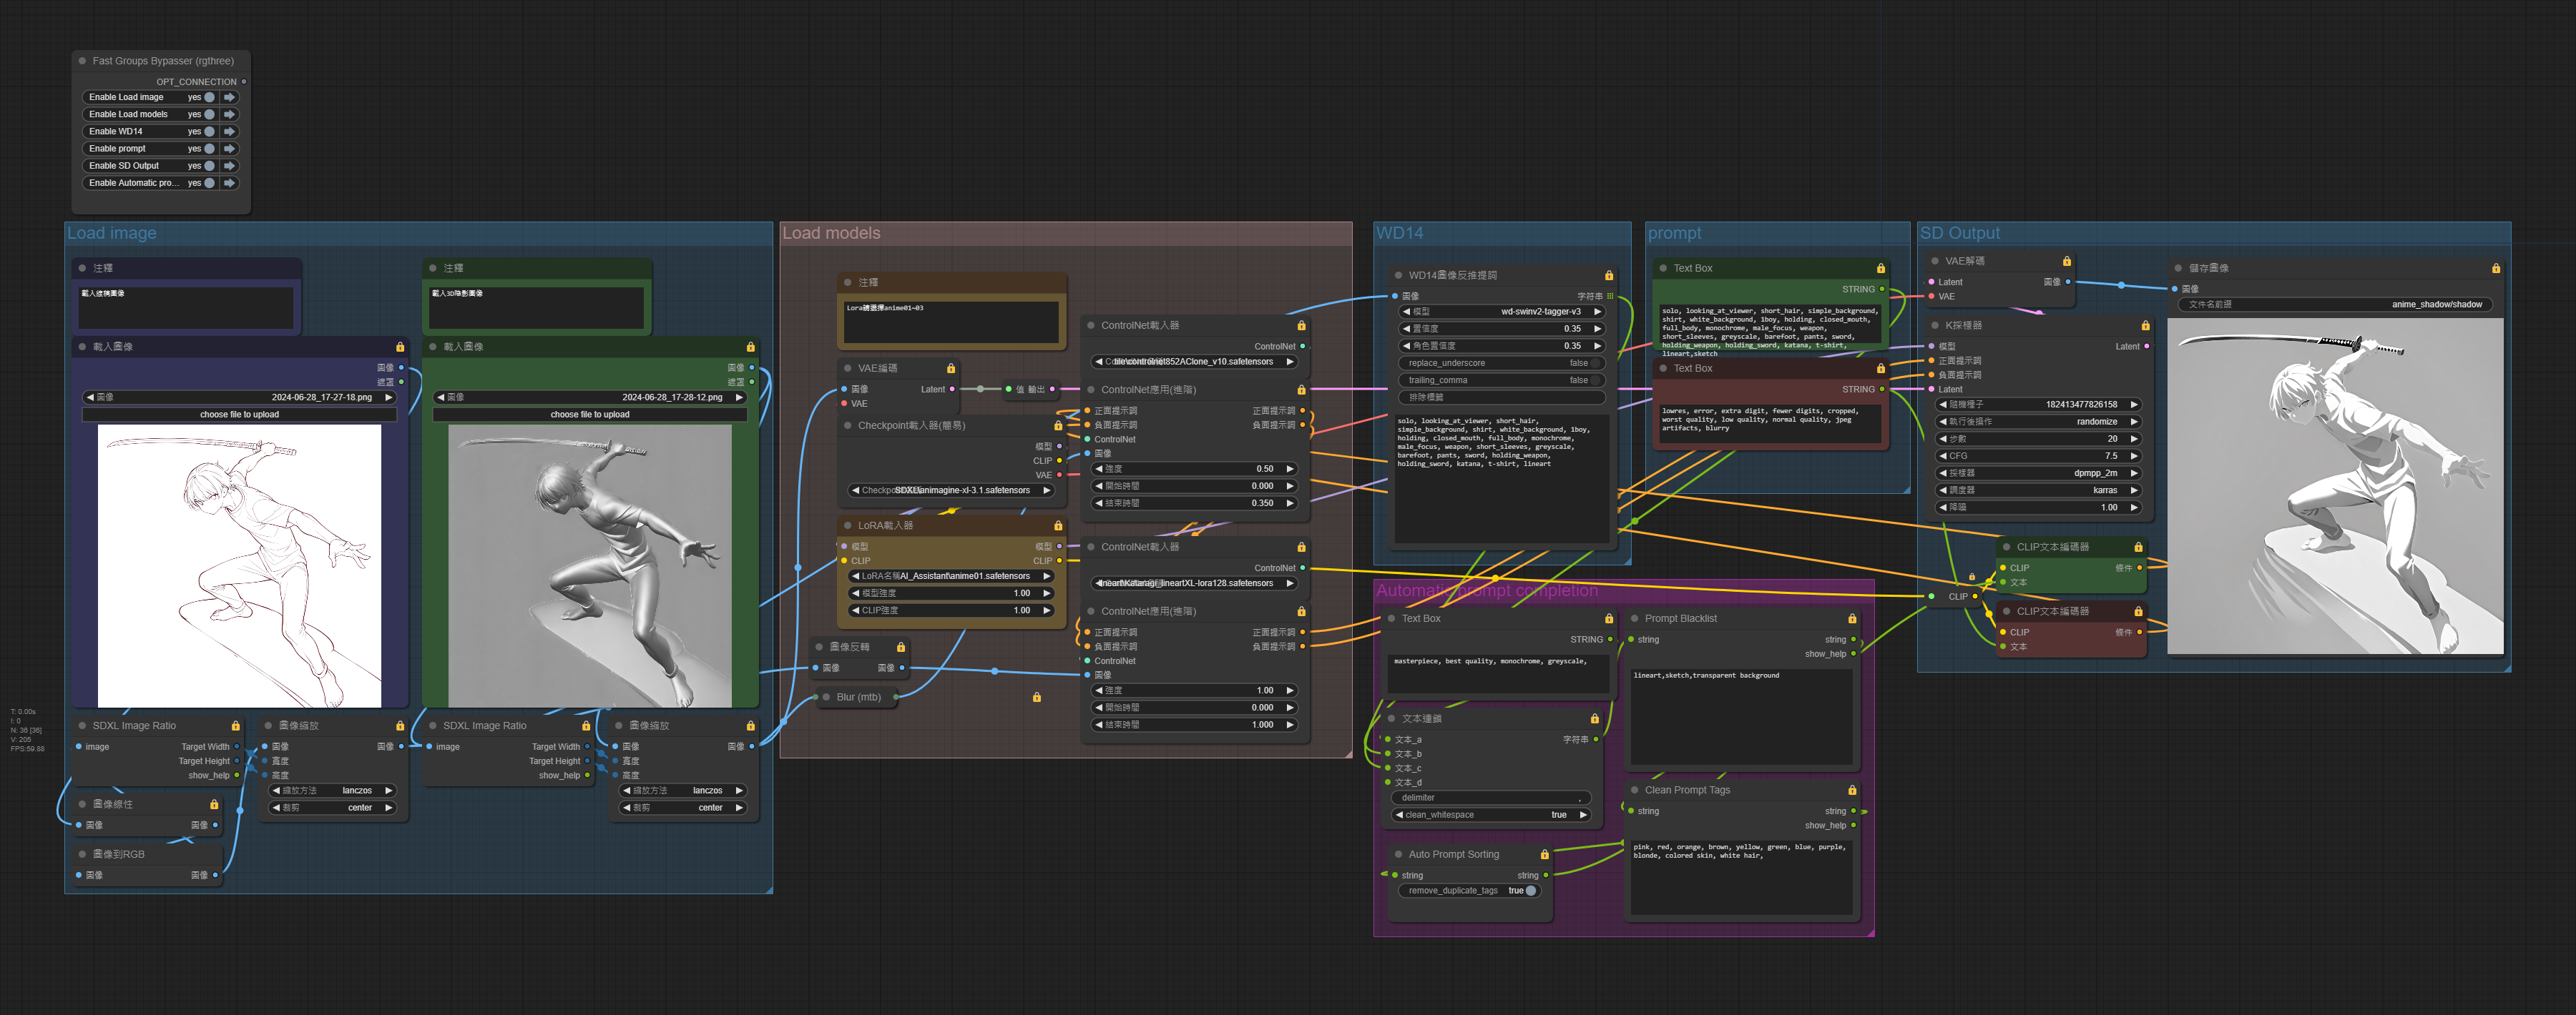Click the lock icon on Prompt Blacklist node
2576x1015 pixels.
[x=1852, y=620]
